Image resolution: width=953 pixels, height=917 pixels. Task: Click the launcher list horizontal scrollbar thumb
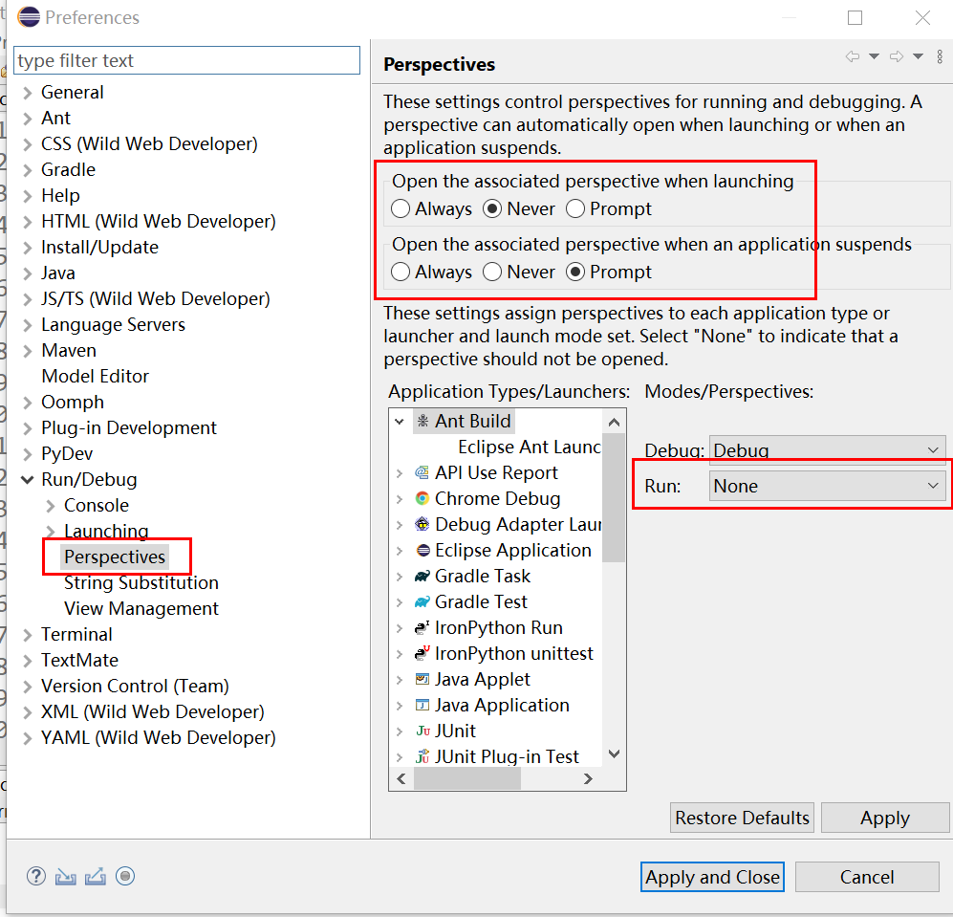point(467,779)
